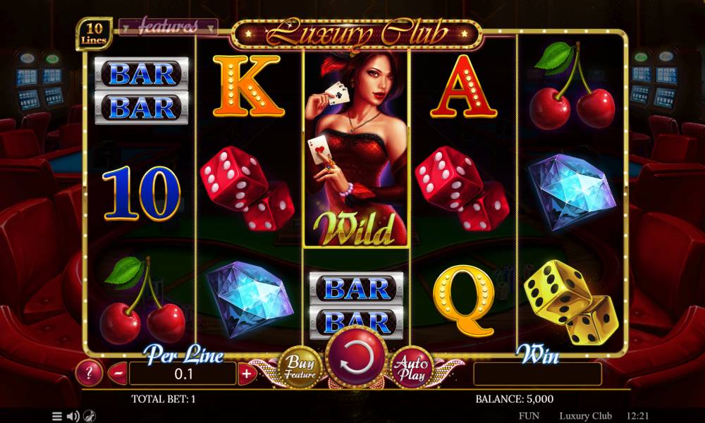
Task: Spin the reels with the round red button
Action: (x=357, y=357)
